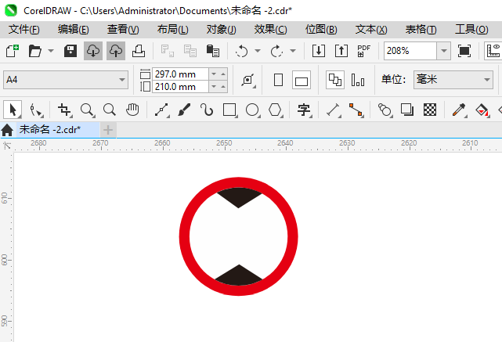Click the Save floppy disk icon
Viewport: 502px width, 342px height.
(x=70, y=51)
